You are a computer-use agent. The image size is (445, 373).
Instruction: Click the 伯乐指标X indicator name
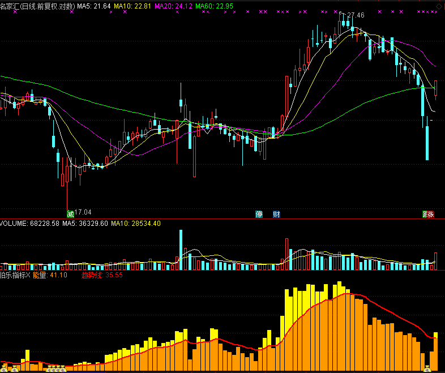point(15,275)
